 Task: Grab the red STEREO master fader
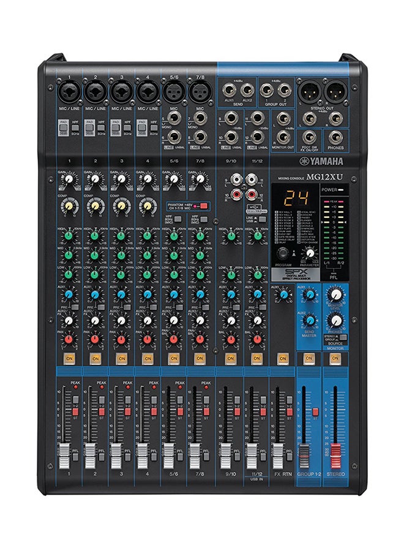point(335,455)
